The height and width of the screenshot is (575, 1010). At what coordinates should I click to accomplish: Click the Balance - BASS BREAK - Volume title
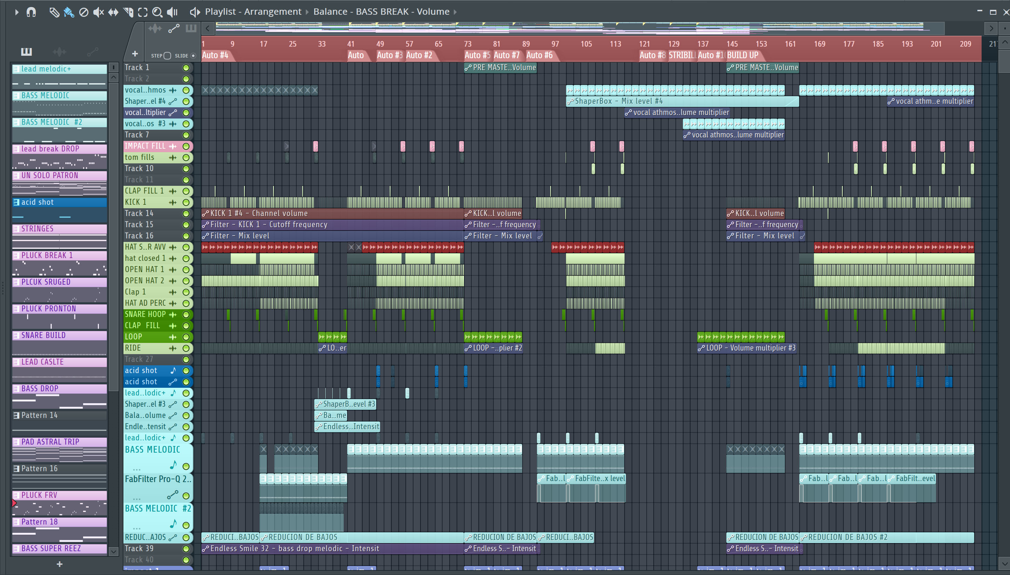click(x=381, y=12)
